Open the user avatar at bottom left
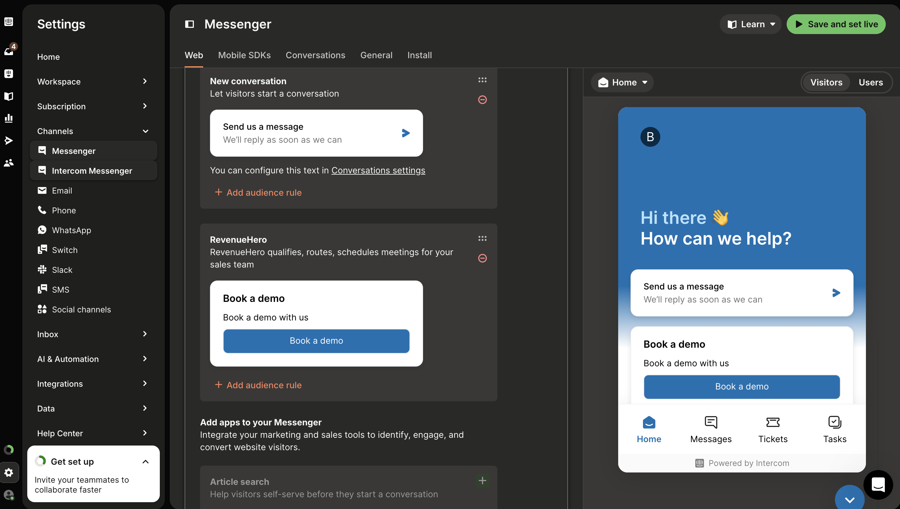This screenshot has width=900, height=509. pos(9,495)
